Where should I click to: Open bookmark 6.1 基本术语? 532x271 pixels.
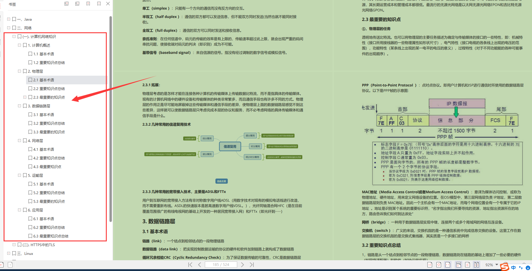44,219
